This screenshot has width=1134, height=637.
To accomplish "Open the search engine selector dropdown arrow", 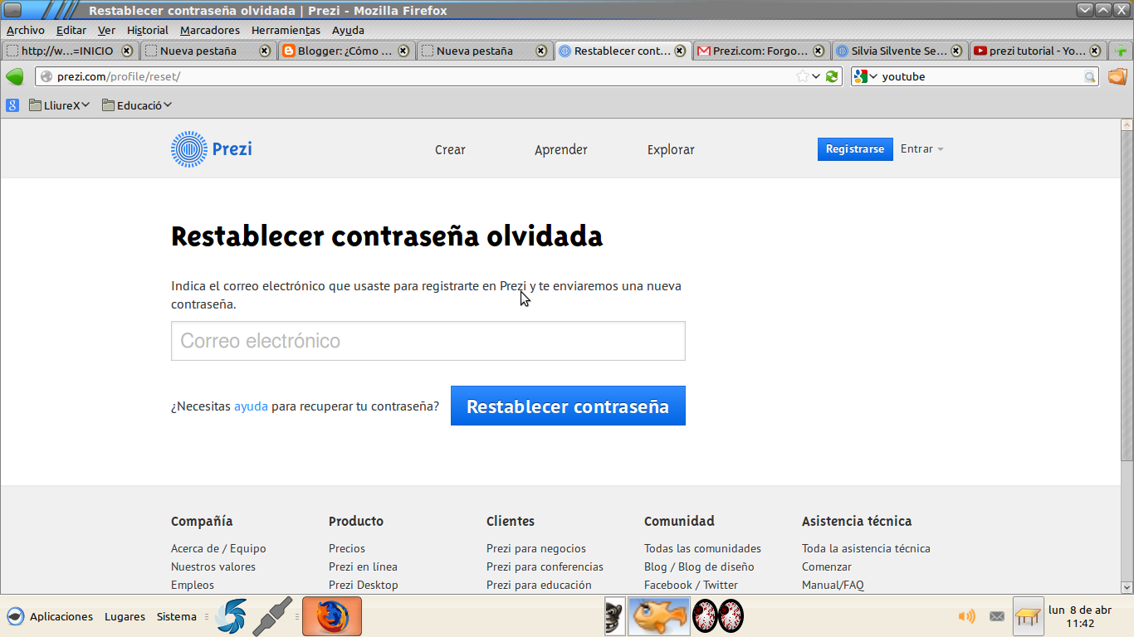I will pyautogui.click(x=873, y=76).
